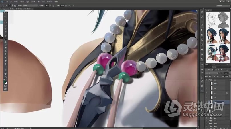231x129 pixels.
Task: Click the Navigator preview thumbnail
Action: 218,37
